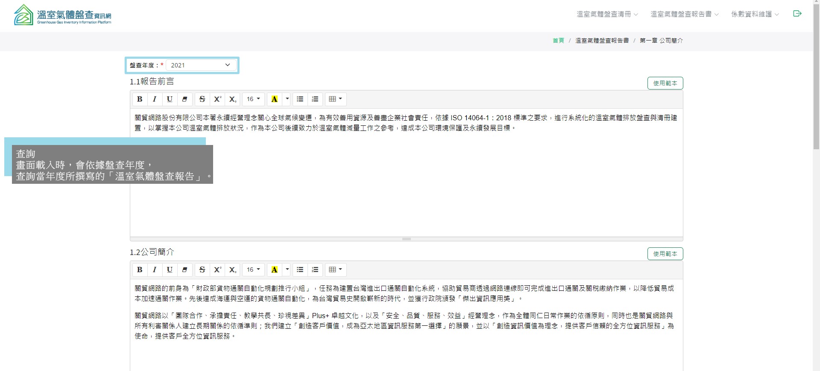Image resolution: width=820 pixels, height=371 pixels.
Task: Expand the table dropdown in 1.2 editor
Action: click(336, 270)
